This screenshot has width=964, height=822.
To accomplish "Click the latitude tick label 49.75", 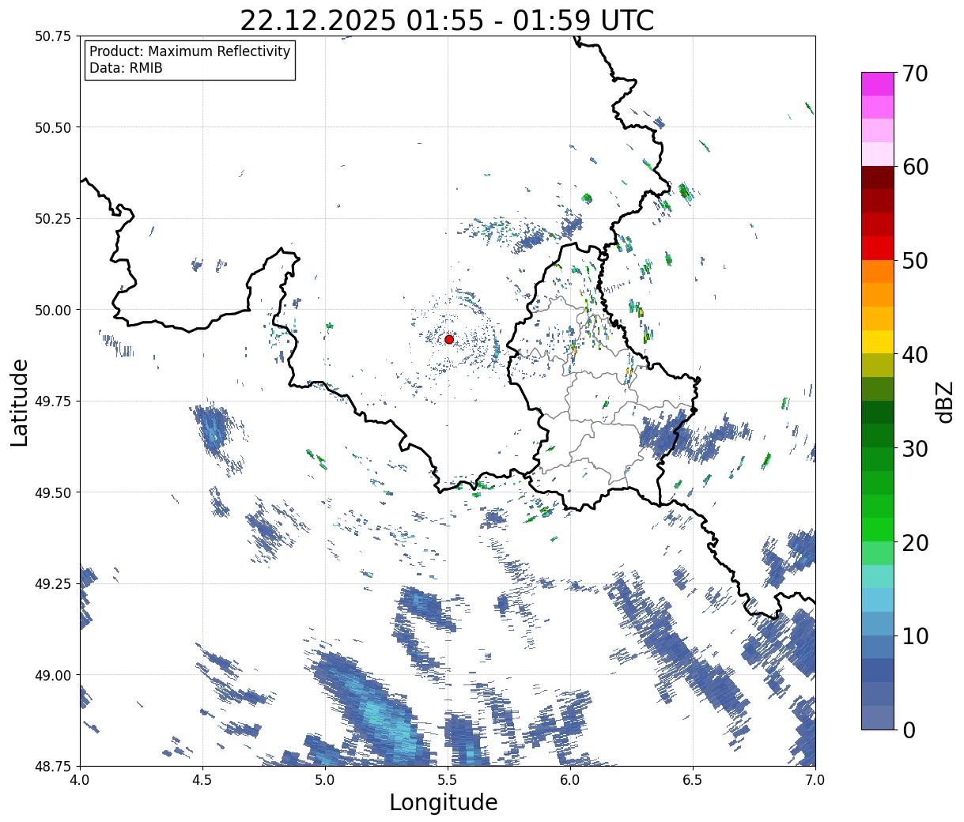I will tap(53, 402).
